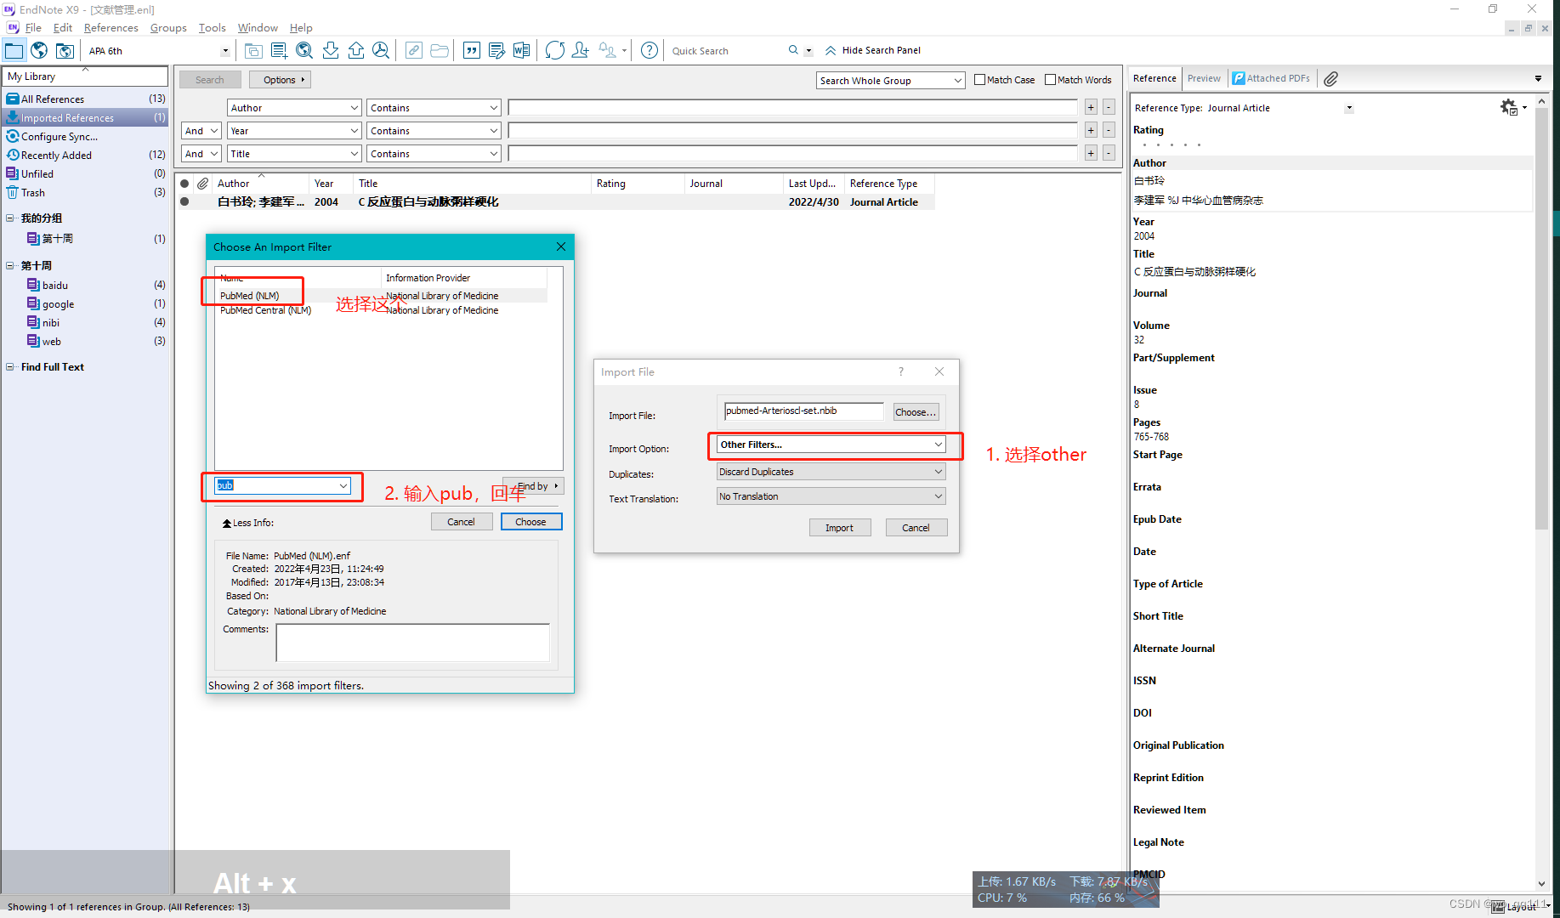
Task: Click the Open Link toolbar icon
Action: tap(413, 50)
